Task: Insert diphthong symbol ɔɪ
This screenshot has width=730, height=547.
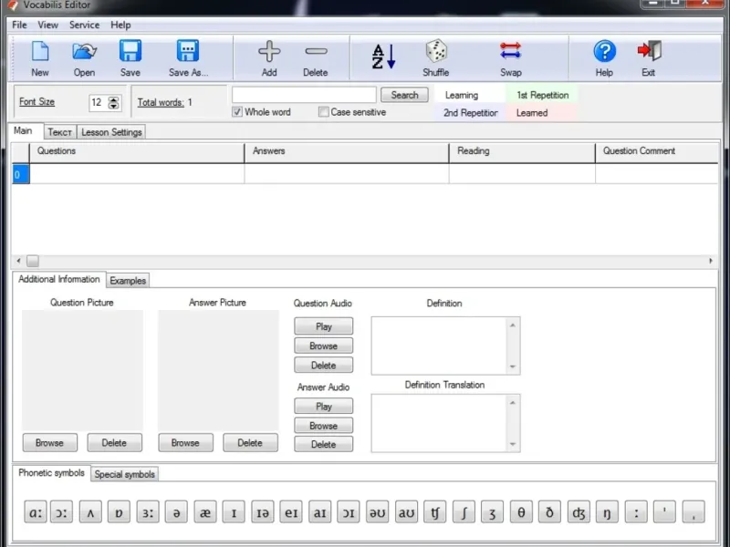Action: pyautogui.click(x=349, y=512)
